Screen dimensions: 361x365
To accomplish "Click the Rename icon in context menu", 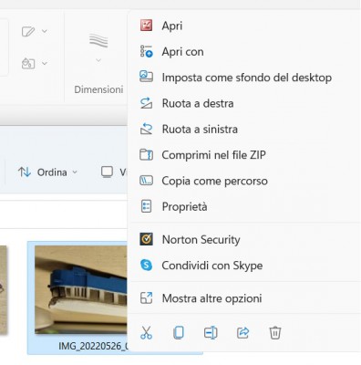I will [x=211, y=332].
